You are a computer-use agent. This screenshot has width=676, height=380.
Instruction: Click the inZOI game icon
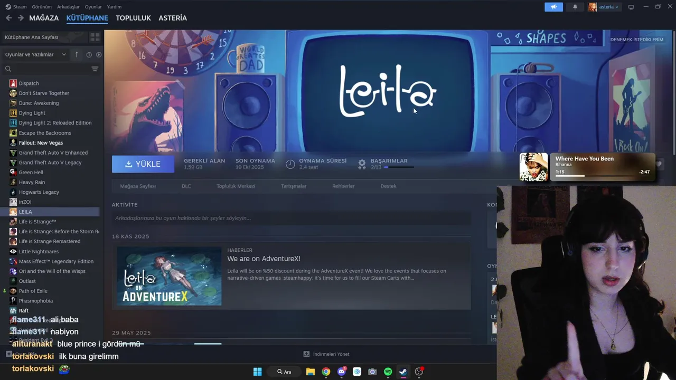tap(13, 202)
